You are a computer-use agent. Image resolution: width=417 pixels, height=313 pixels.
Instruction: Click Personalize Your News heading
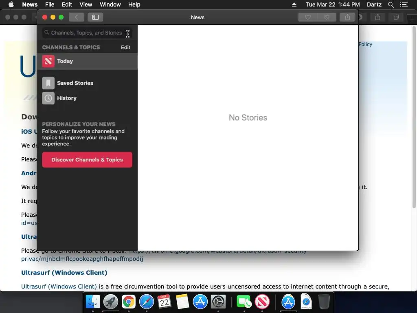(79, 124)
